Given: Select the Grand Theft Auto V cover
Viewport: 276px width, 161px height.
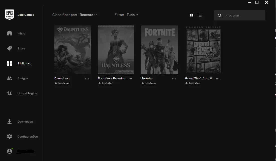Looking at the screenshot, I should [203, 50].
